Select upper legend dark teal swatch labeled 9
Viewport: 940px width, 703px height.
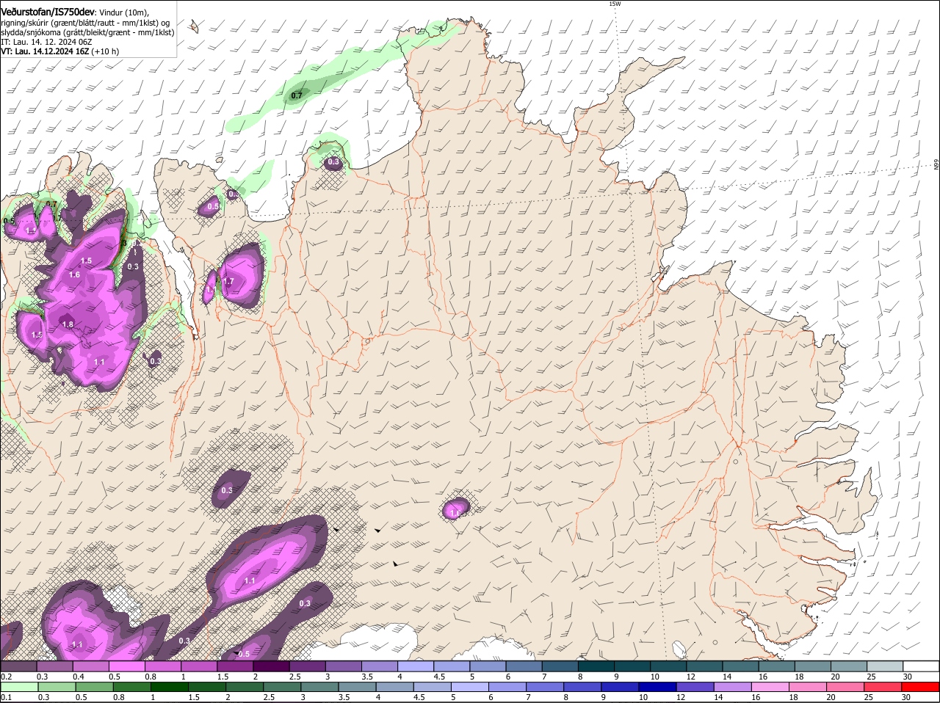point(632,666)
